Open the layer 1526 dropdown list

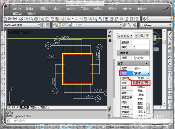(x=121, y=25)
